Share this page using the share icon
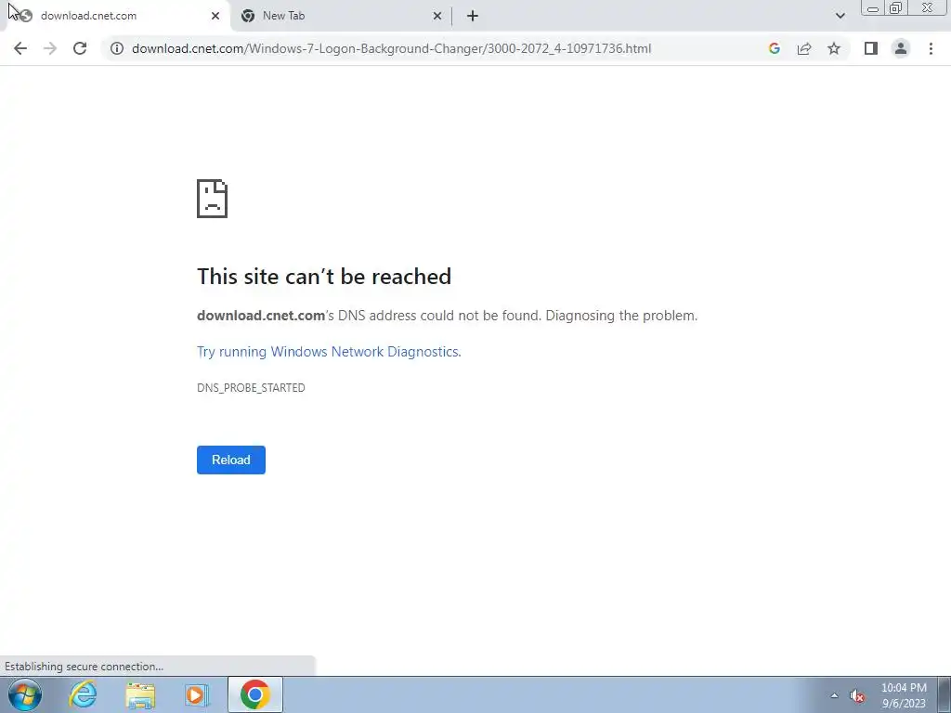The height and width of the screenshot is (713, 951). 804,48
